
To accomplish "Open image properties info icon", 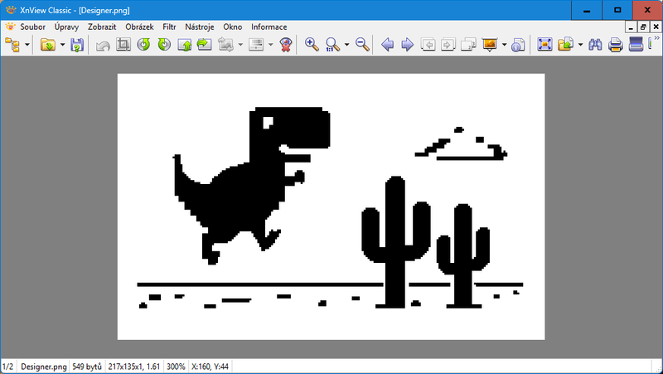I will (518, 45).
